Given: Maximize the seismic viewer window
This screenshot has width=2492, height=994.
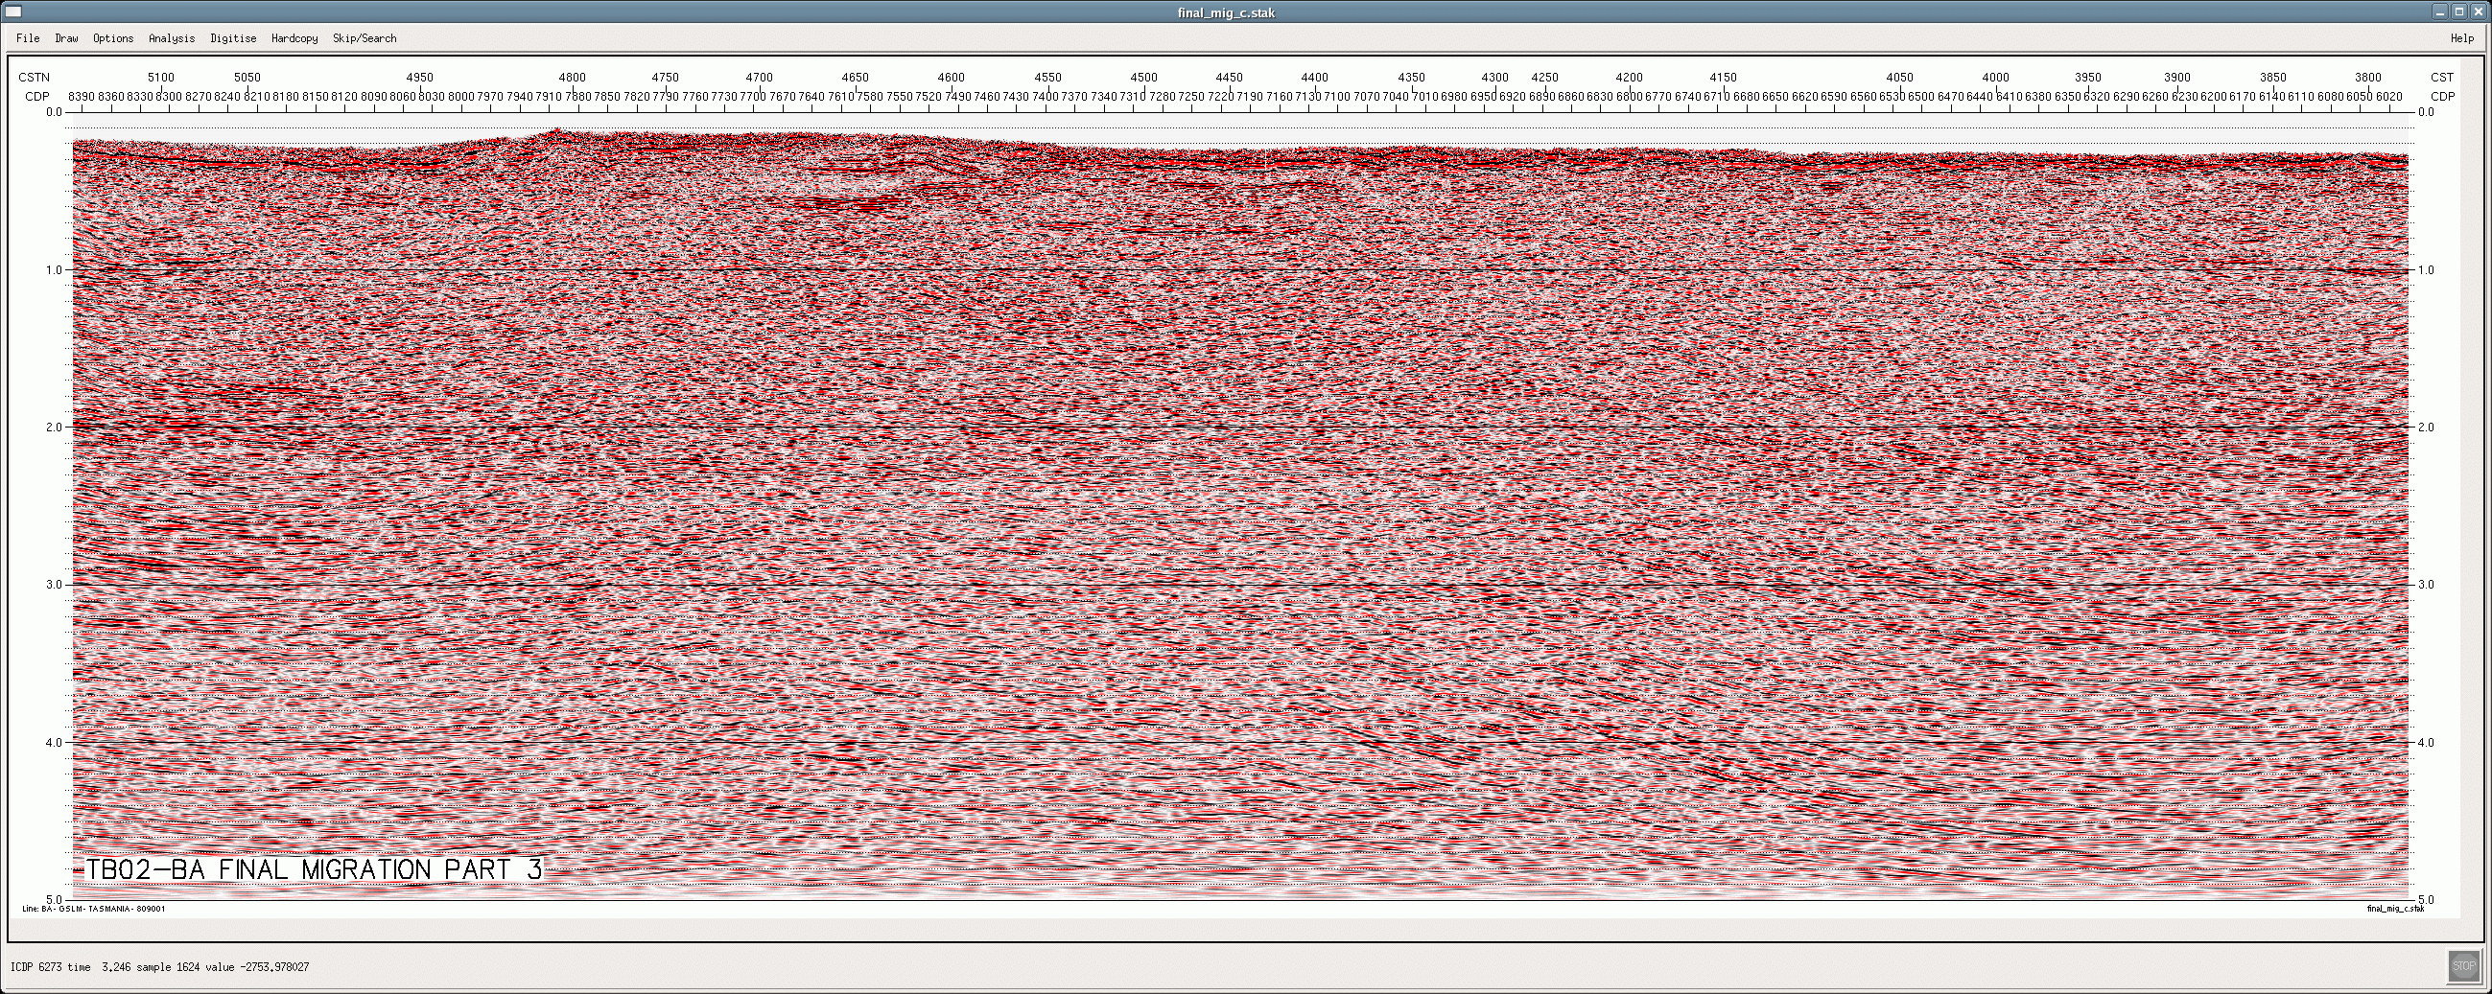Looking at the screenshot, I should (2459, 12).
